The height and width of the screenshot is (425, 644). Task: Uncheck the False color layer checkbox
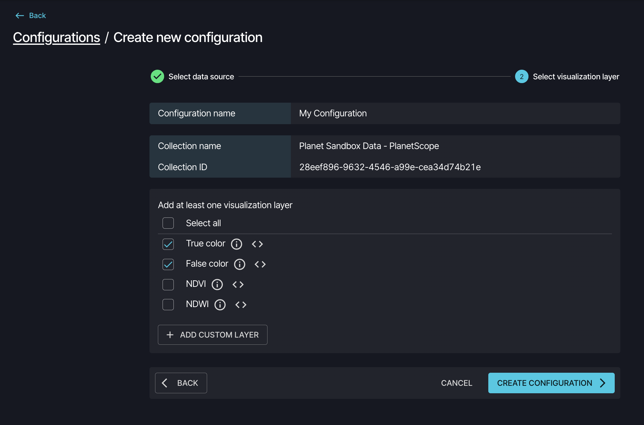click(x=168, y=264)
